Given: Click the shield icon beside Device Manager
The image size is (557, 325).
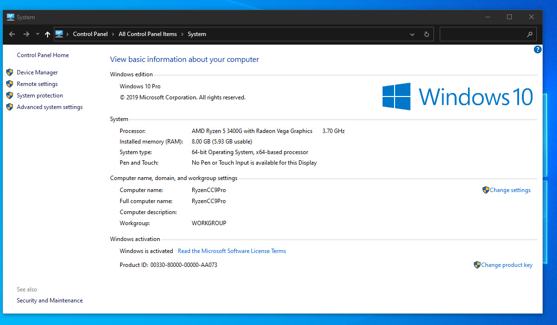Looking at the screenshot, I should [x=10, y=72].
